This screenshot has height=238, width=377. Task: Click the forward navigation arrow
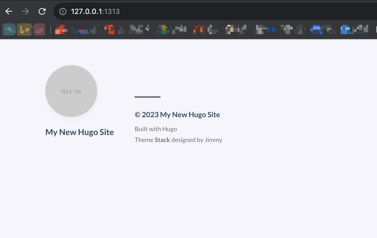tap(25, 11)
